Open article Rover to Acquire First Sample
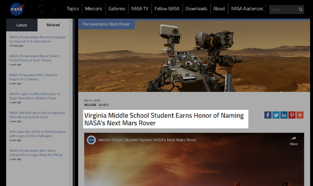The image size is (313, 186). pyautogui.click(x=33, y=77)
